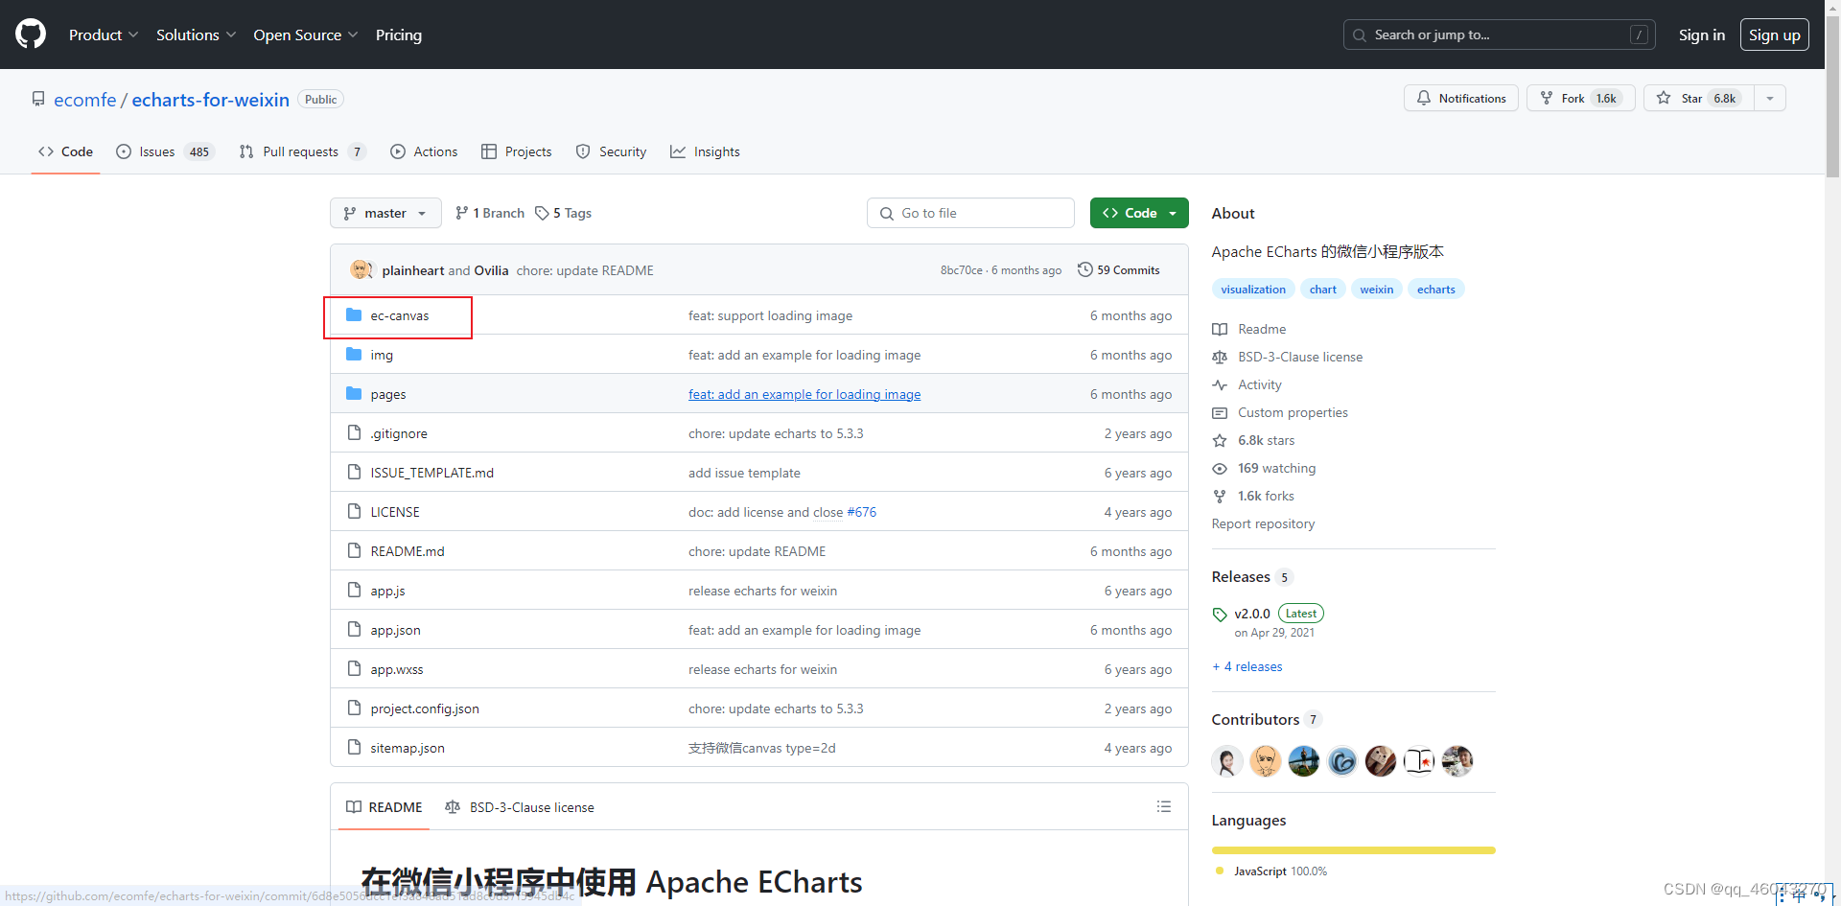Open the app.wxss file
This screenshot has height=906, width=1841.
pos(397,669)
